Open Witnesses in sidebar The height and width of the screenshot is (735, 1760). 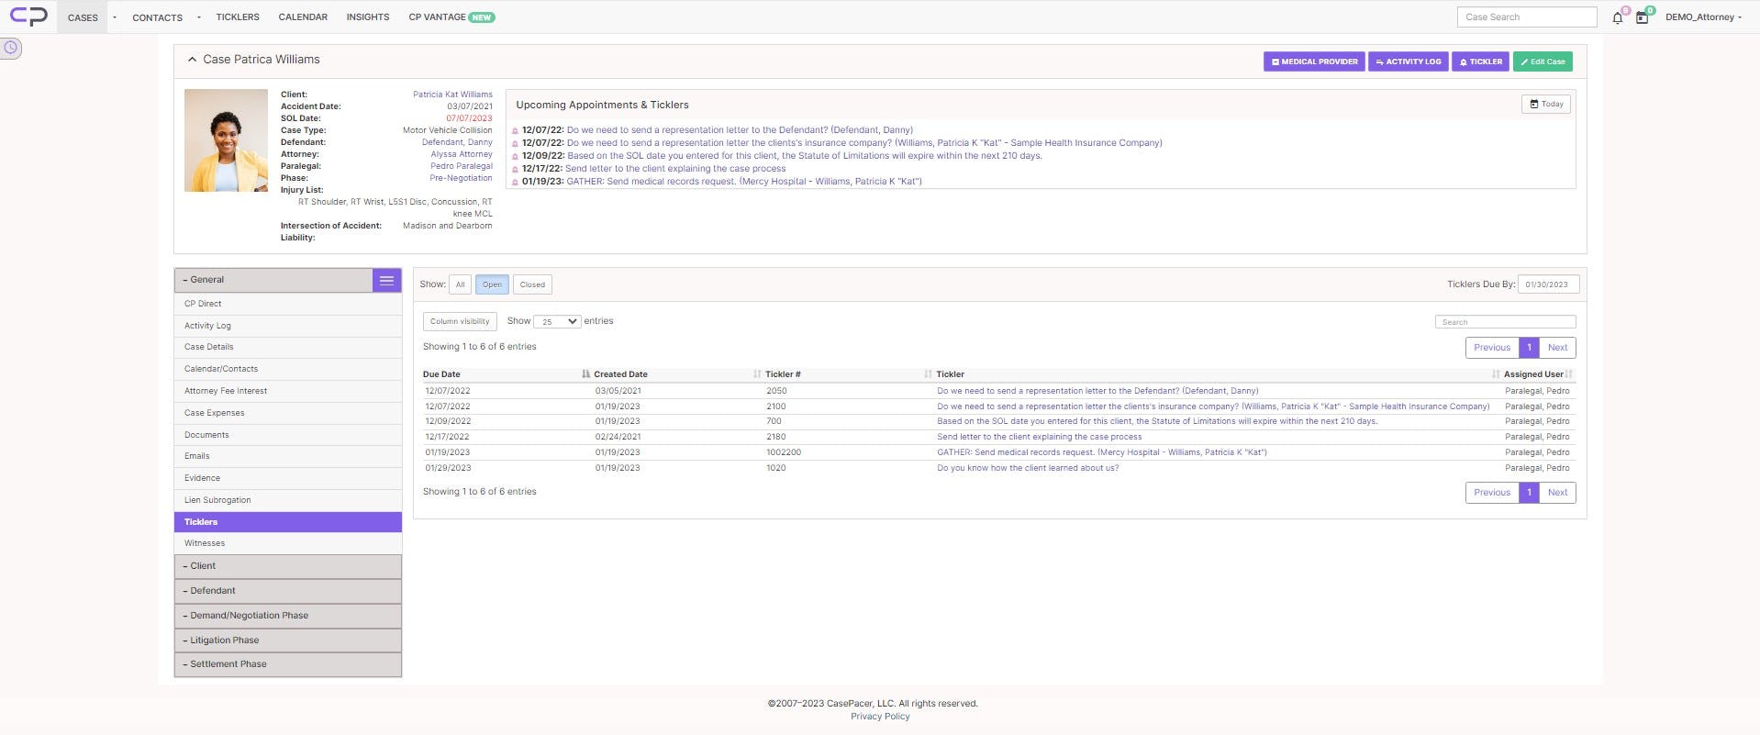click(x=288, y=543)
